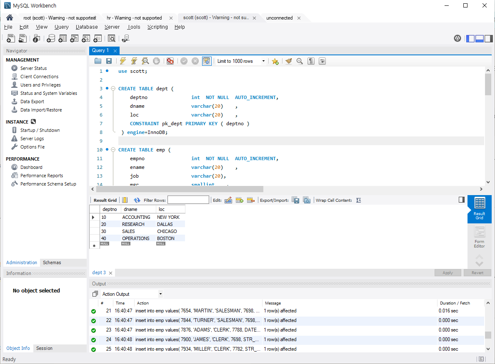Open Server Logs

pos(32,139)
